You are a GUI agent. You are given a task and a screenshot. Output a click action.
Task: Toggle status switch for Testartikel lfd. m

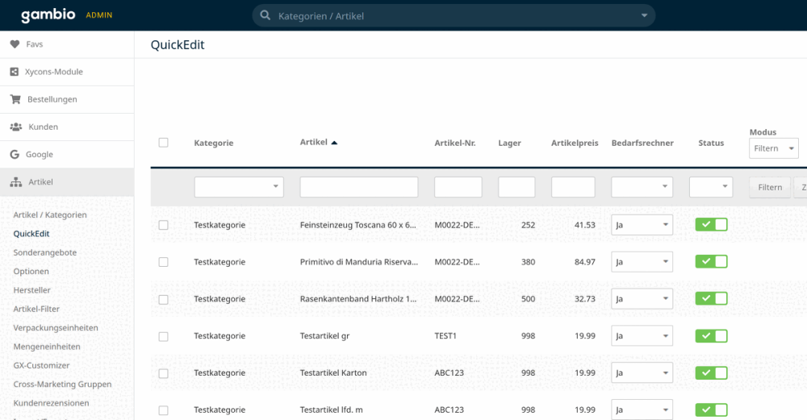(x=711, y=410)
